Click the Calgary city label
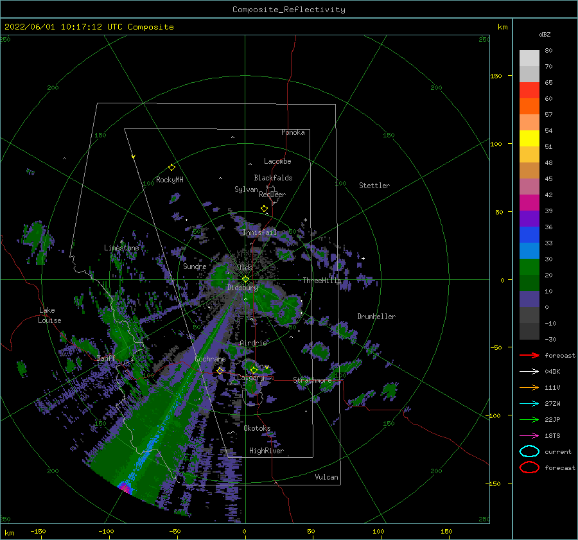This screenshot has height=540, width=578. 250,378
